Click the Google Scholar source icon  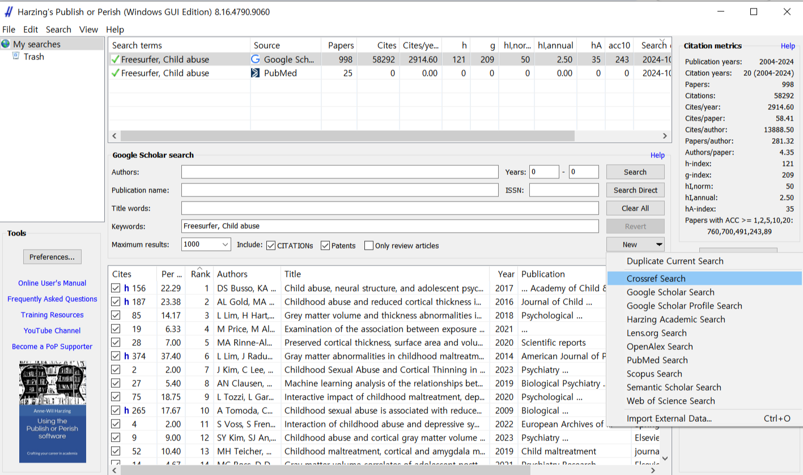pos(256,59)
